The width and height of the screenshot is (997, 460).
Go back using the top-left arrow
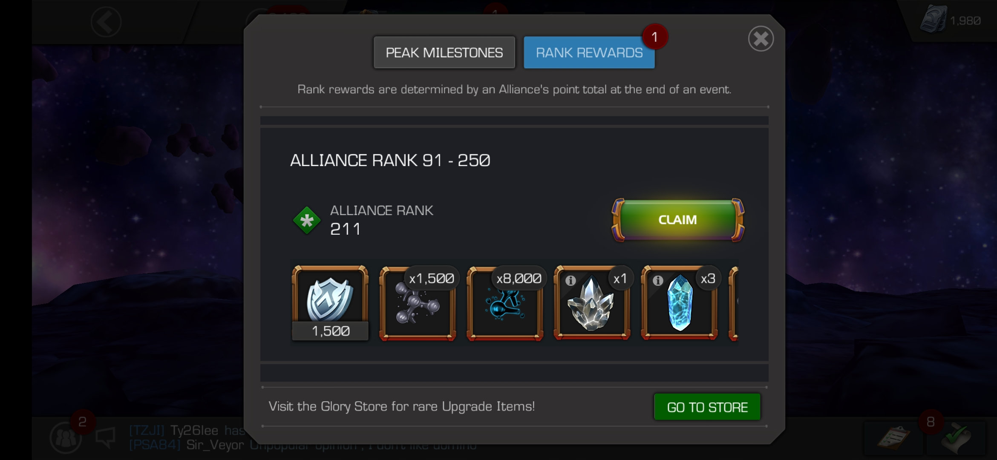(106, 21)
